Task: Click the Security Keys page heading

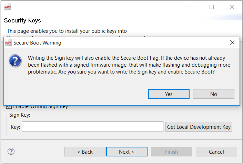Action: (22, 21)
